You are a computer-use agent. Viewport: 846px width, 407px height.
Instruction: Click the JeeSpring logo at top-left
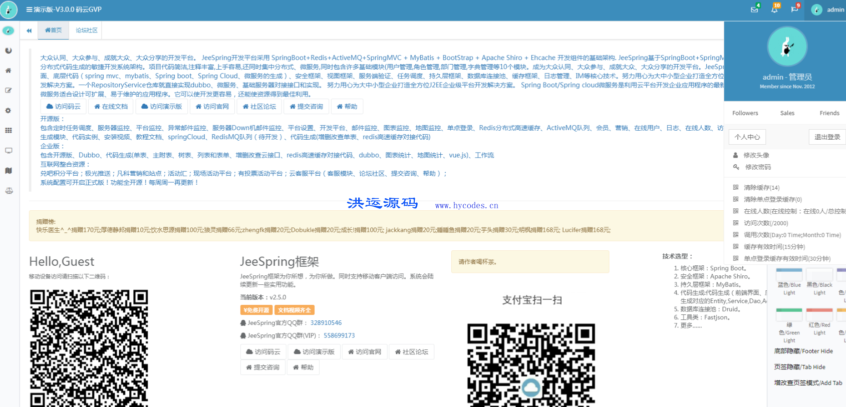pyautogui.click(x=9, y=10)
